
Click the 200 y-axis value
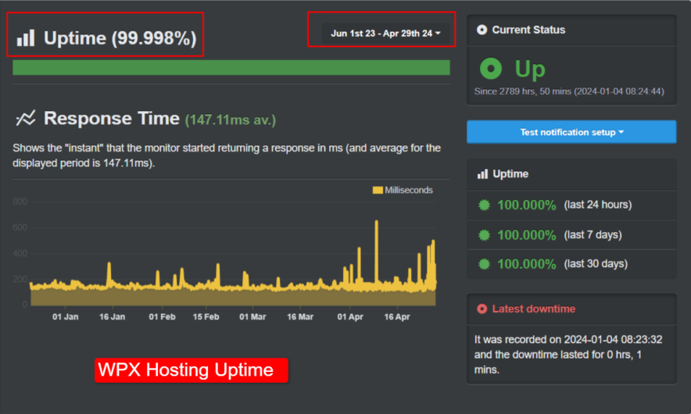[20, 279]
